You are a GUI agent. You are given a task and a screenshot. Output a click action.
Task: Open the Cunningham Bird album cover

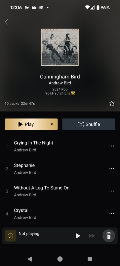[60, 47]
